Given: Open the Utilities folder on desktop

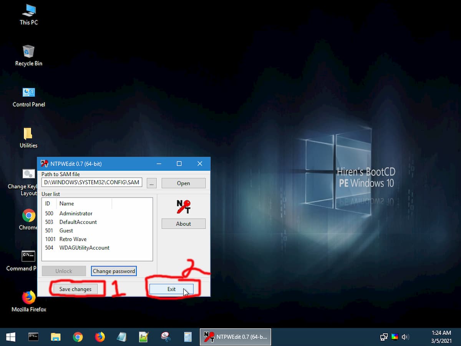Looking at the screenshot, I should 29,138.
